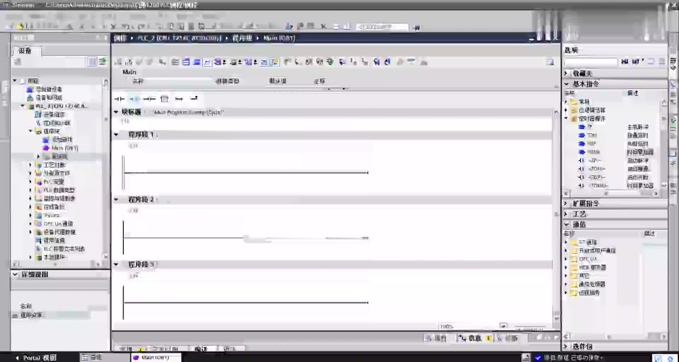
Task: Collapse the 块标题 section
Action: (116, 112)
